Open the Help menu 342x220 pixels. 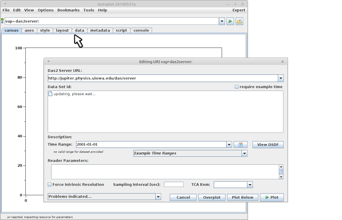pos(103,10)
